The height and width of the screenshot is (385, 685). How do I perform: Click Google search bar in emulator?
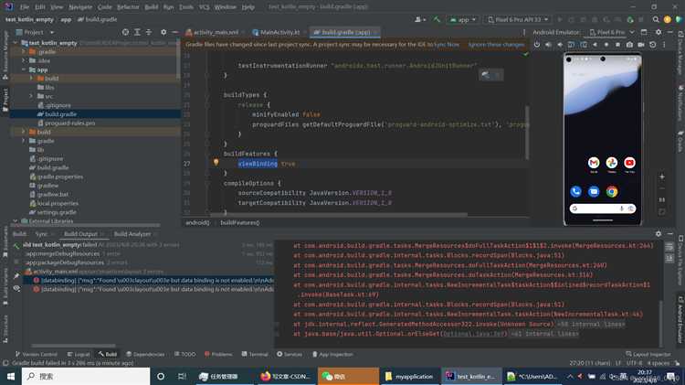pos(603,209)
